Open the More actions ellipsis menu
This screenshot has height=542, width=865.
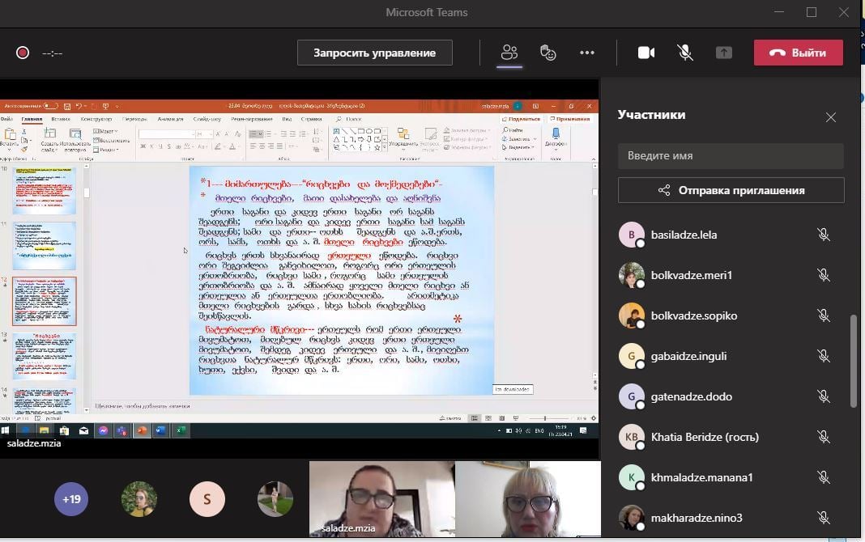coord(587,53)
